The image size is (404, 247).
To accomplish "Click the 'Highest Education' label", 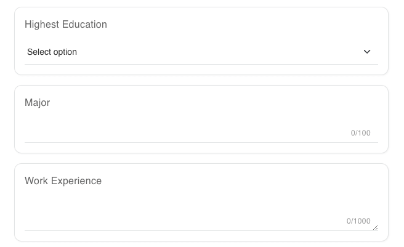I will pos(66,25).
